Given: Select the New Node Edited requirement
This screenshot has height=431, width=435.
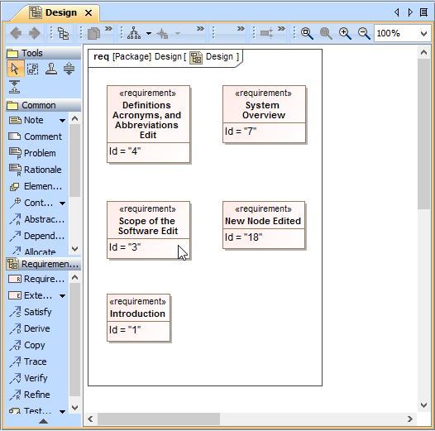Looking at the screenshot, I should pos(264,225).
